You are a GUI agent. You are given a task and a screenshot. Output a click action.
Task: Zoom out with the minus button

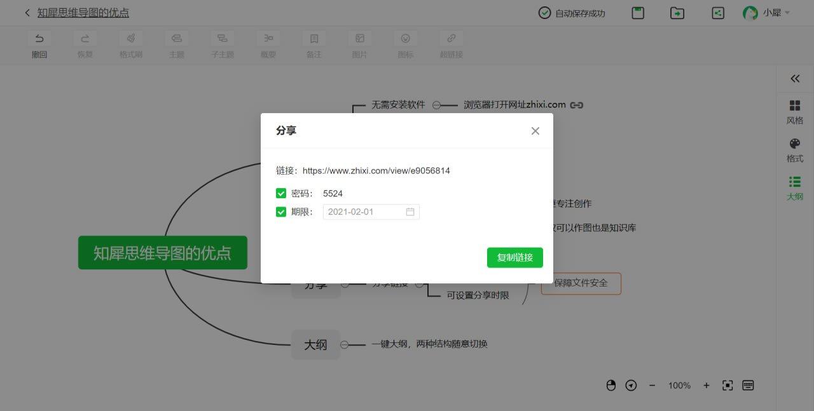(652, 385)
